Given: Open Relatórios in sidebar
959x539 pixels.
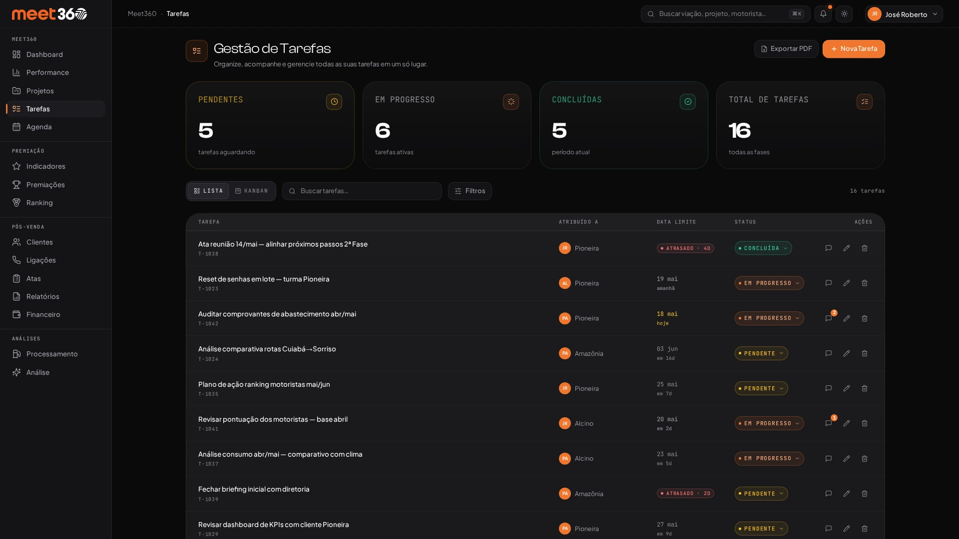Looking at the screenshot, I should pos(55,296).
